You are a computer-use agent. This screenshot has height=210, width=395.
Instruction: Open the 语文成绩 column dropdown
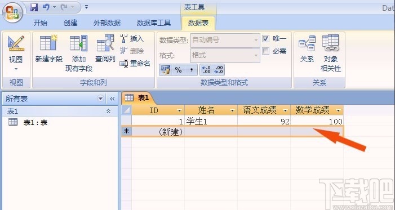point(285,110)
